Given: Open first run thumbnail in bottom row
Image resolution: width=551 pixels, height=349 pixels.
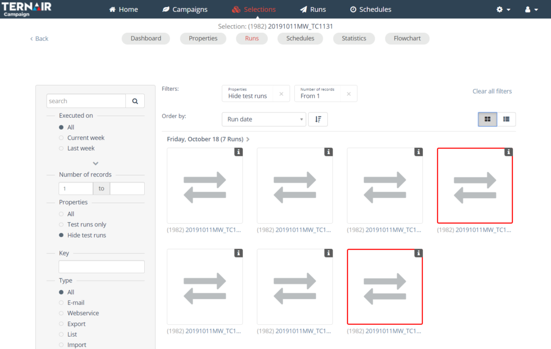Looking at the screenshot, I should pos(205,287).
